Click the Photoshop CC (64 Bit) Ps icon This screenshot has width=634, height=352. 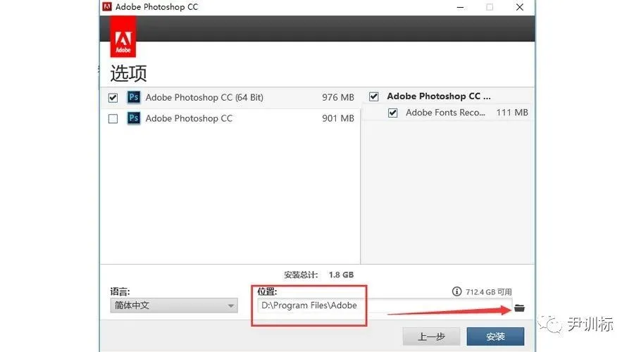134,97
